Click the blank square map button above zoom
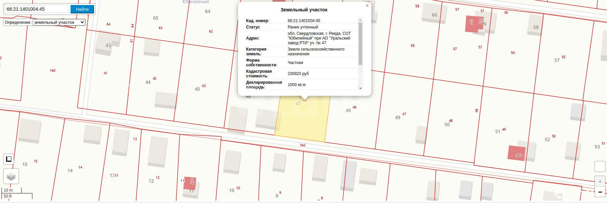This screenshot has height=203, width=607. [600, 166]
